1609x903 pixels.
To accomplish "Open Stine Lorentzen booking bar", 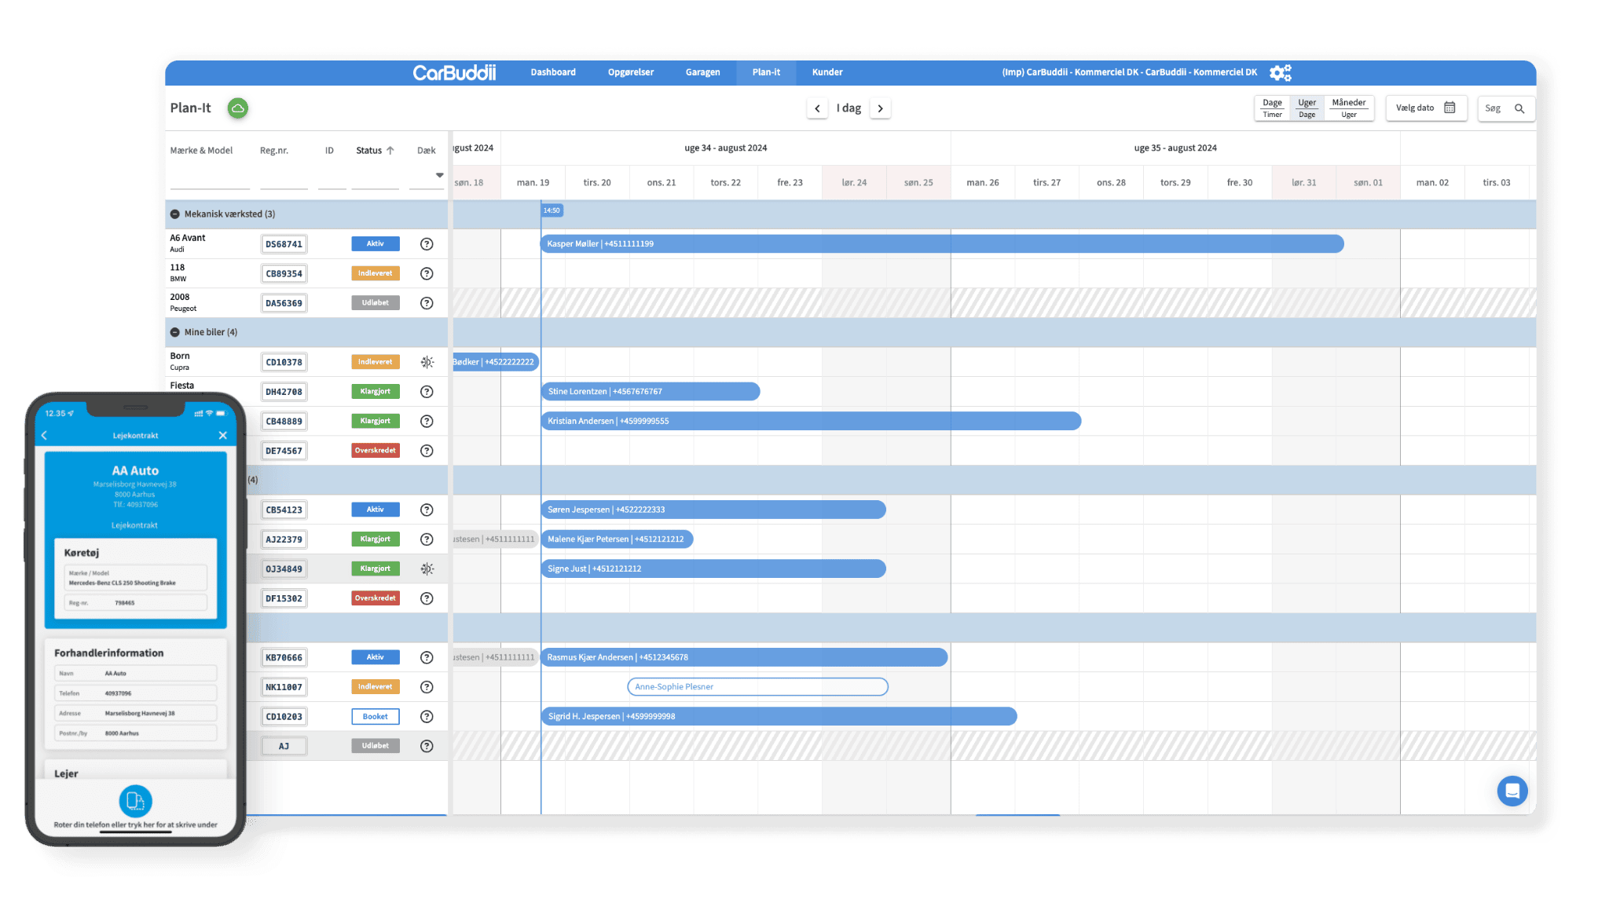I will point(651,391).
